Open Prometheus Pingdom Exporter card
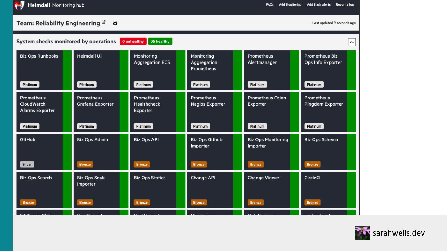 (328, 112)
